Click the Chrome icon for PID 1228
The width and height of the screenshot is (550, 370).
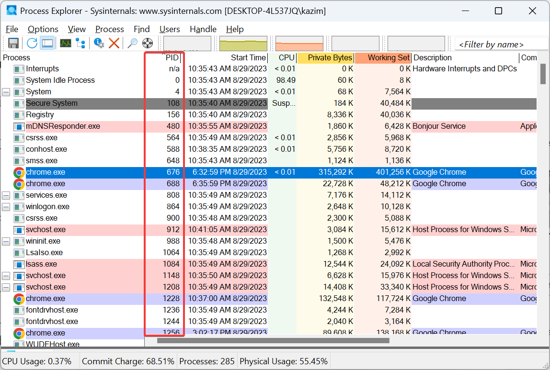tap(19, 299)
